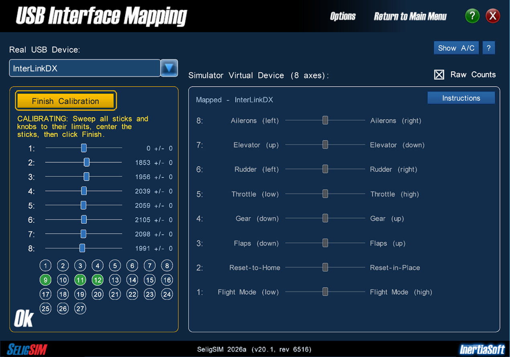This screenshot has height=357, width=510.
Task: Click button indicator number 3
Action: click(80, 266)
